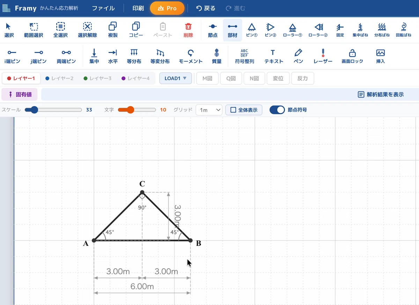Click the Pro upgrade button
This screenshot has height=305, width=419.
(167, 8)
